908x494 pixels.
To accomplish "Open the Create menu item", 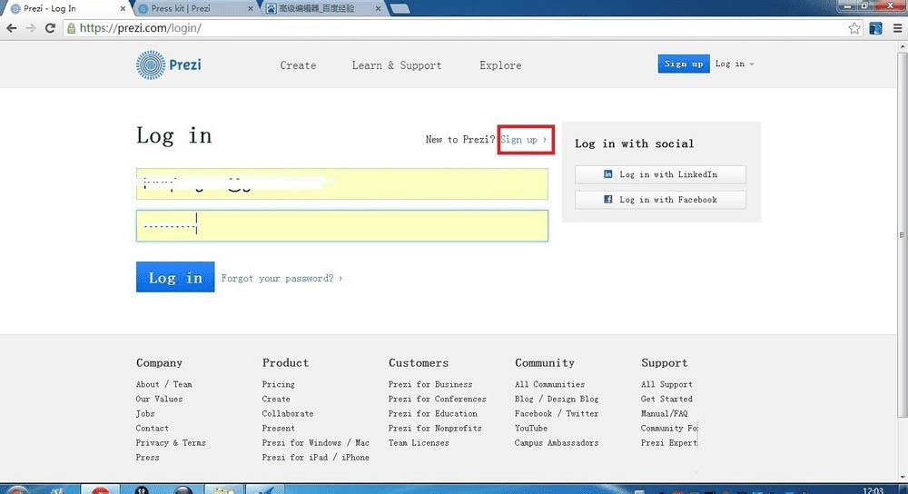I will click(x=298, y=65).
